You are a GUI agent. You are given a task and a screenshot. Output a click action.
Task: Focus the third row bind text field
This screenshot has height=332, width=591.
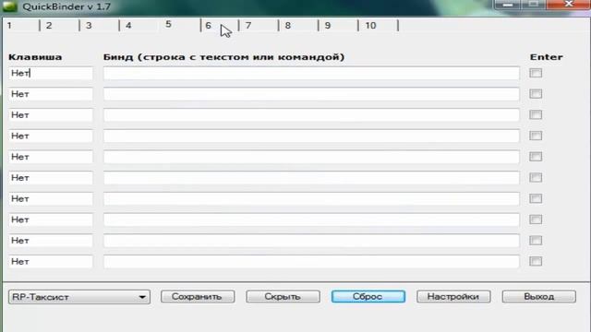pyautogui.click(x=311, y=114)
